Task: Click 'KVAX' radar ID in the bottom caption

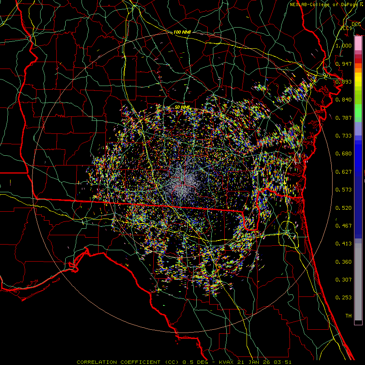Action: click(227, 362)
